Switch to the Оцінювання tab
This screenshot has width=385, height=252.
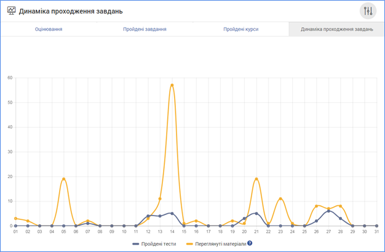48,29
